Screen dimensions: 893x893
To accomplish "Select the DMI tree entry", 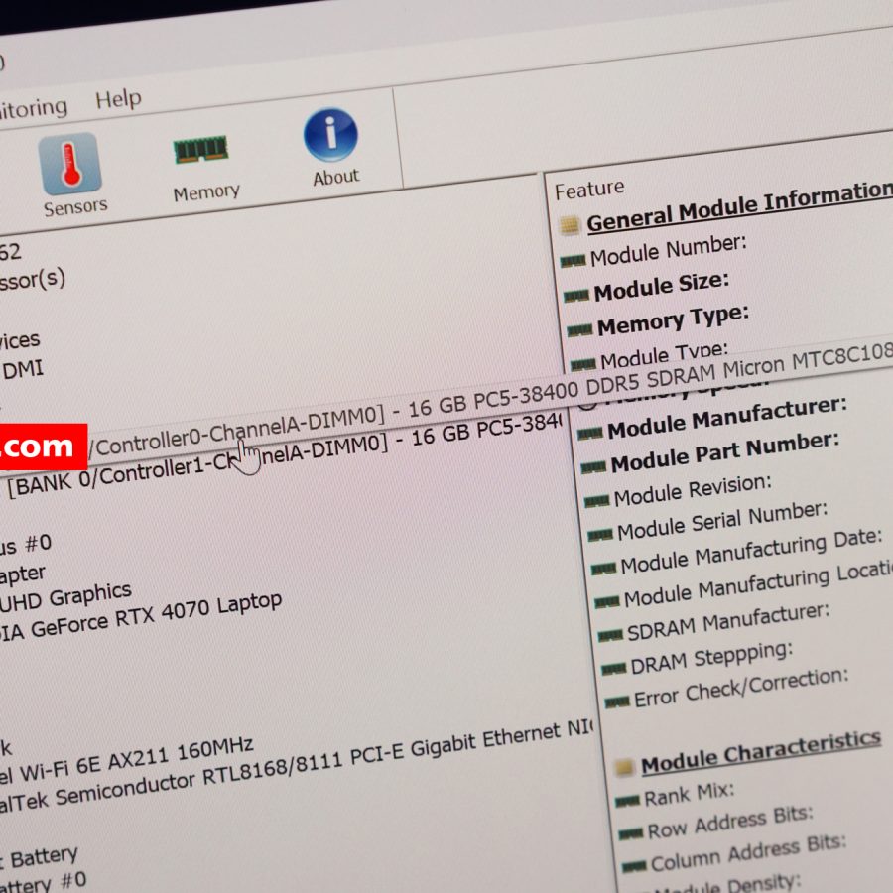I will pos(23,370).
